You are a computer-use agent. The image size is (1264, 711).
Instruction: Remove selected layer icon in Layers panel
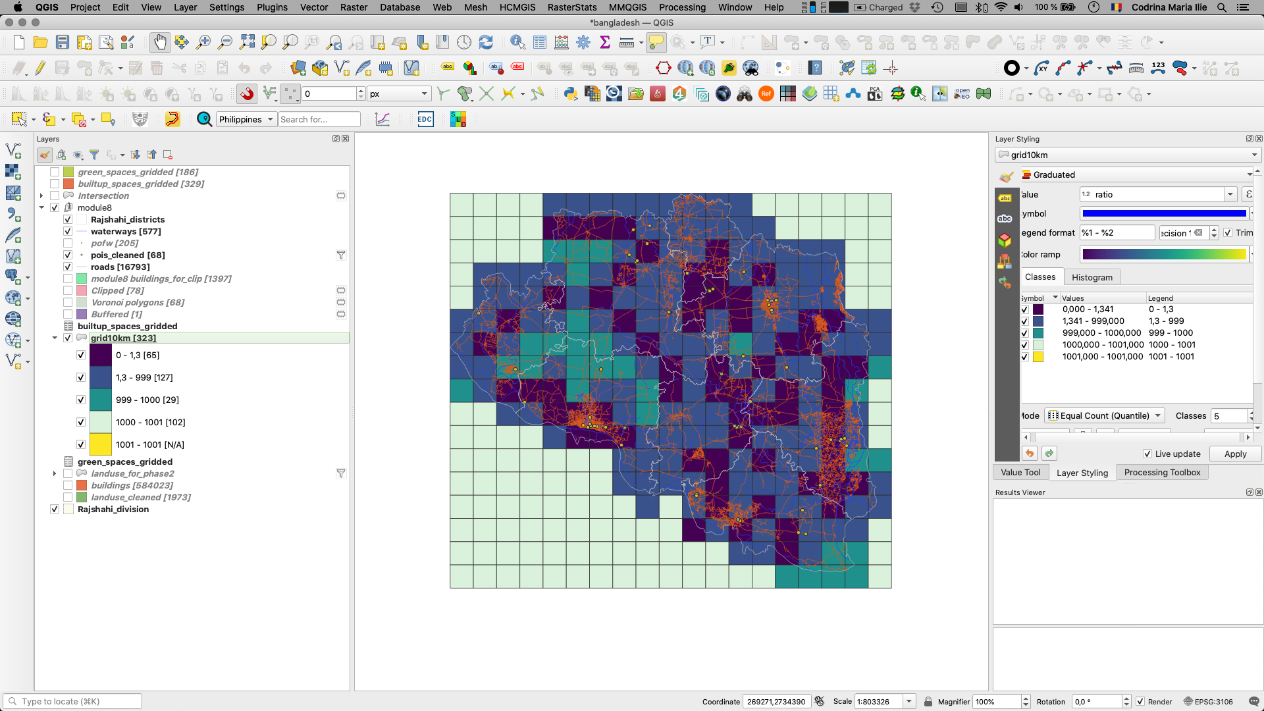pos(168,155)
